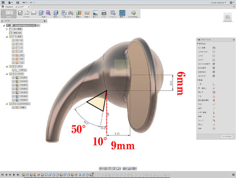The width and height of the screenshot is (236, 178).
Task: Click the stop sketch button in palette
Action: [227, 137]
